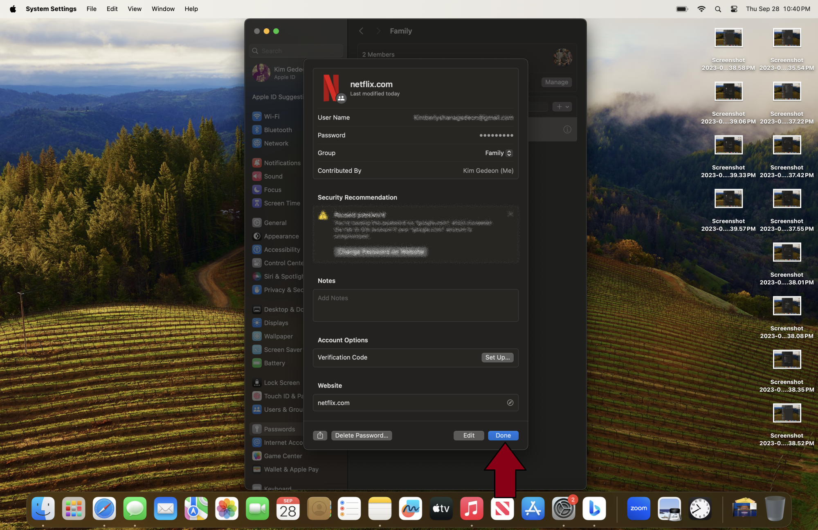Viewport: 818px width, 530px height.
Task: Open the Help menu
Action: (x=191, y=9)
